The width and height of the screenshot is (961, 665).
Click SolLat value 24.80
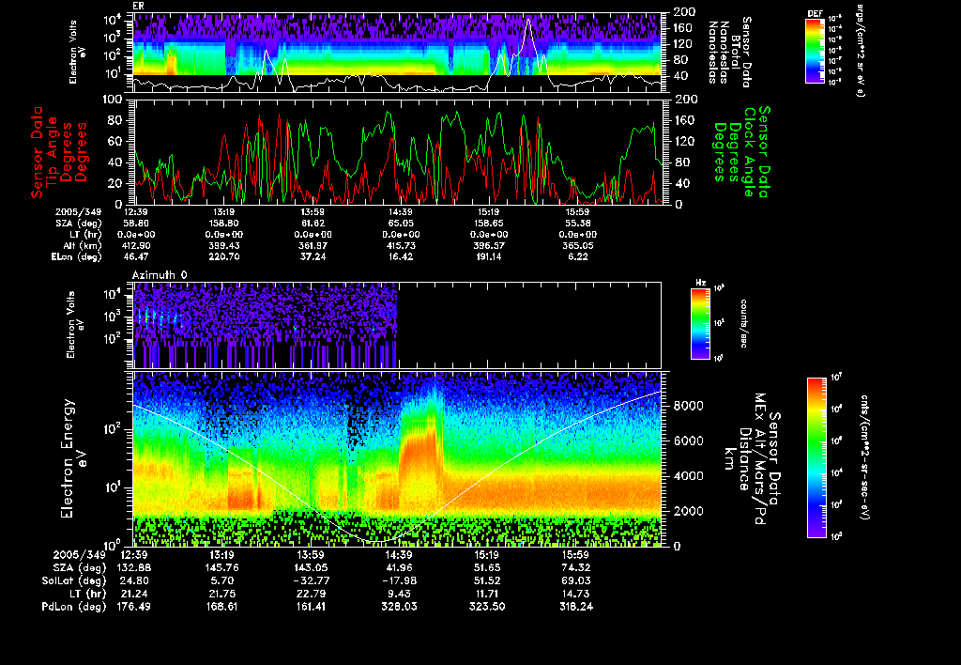click(x=135, y=581)
